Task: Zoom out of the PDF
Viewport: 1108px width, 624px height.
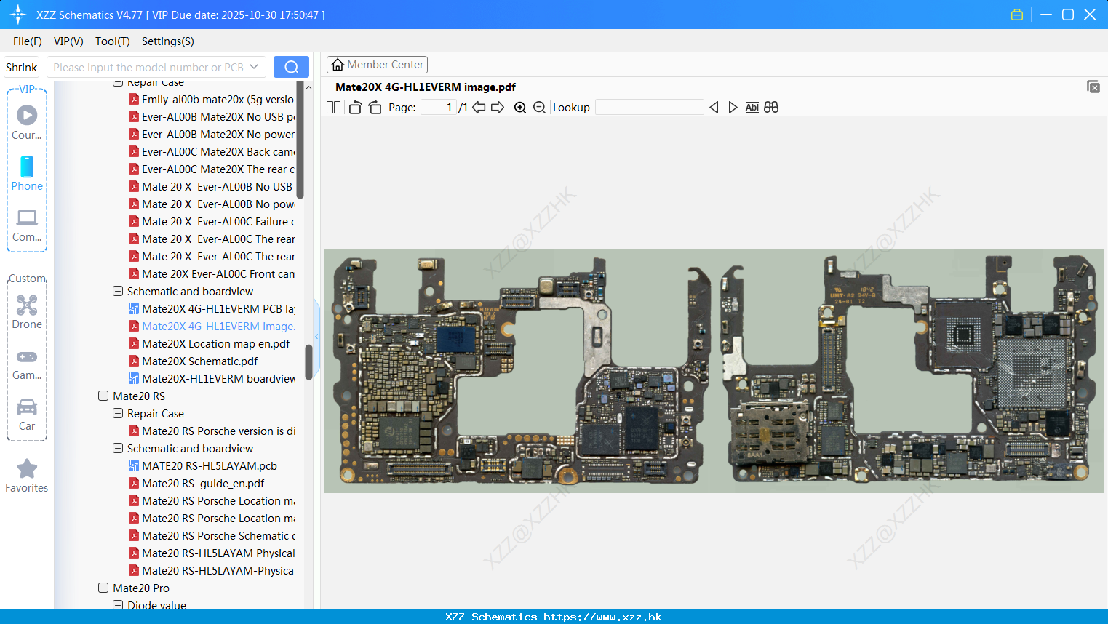Action: click(x=539, y=108)
